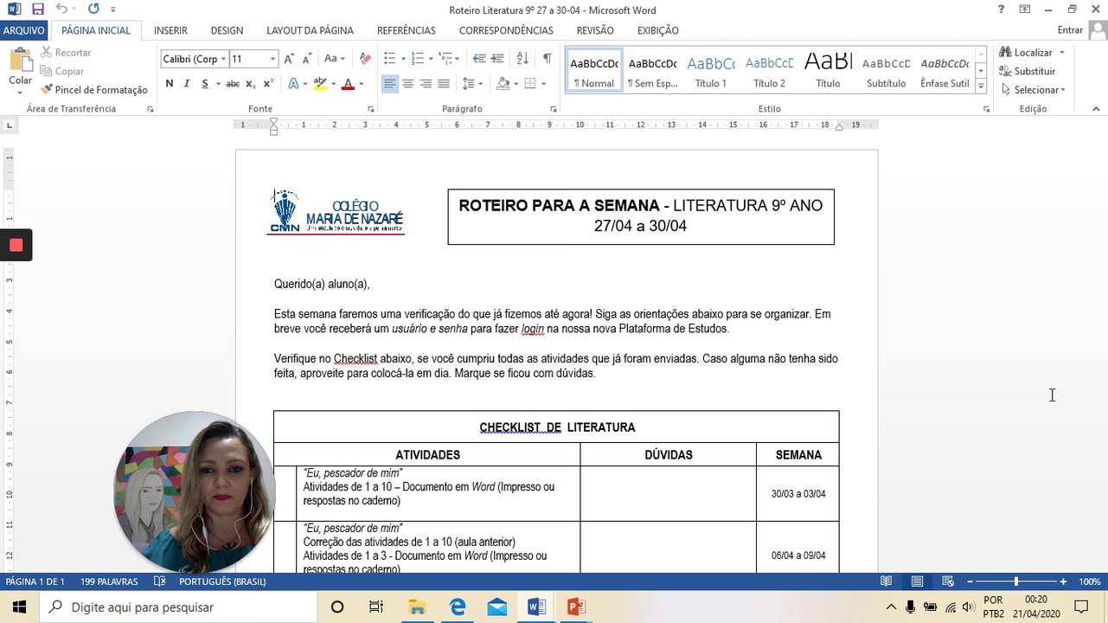This screenshot has height=623, width=1108.
Task: Open Windows Task View
Action: (376, 607)
